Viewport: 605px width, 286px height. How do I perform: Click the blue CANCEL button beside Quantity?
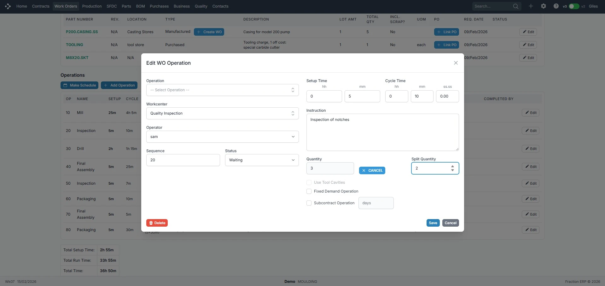(x=372, y=170)
